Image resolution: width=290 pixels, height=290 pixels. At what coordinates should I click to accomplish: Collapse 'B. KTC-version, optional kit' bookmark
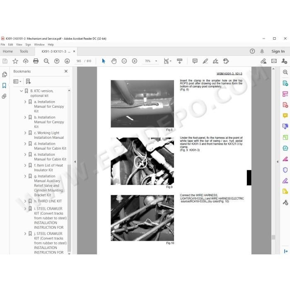pos(22,91)
